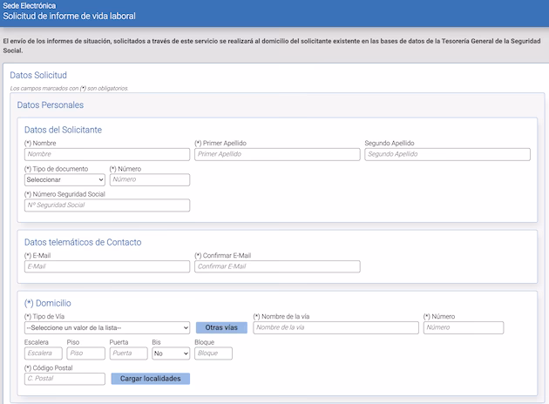Click into the Puerta field
Screen dimensions: 549x404
pos(128,353)
